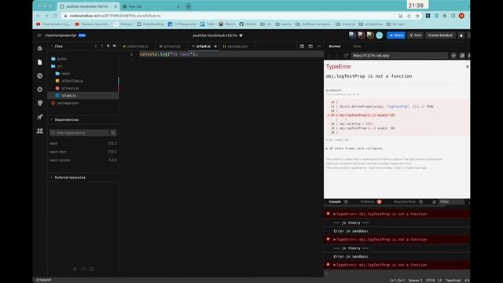Click the TypeScript language status bar entry
The image size is (503, 283).
click(453, 281)
